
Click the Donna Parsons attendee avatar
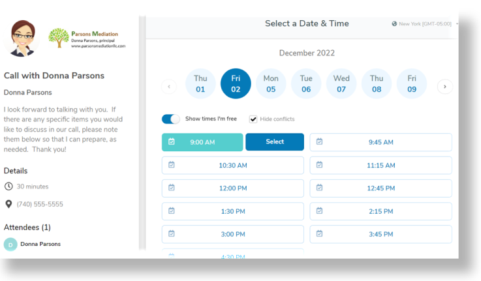pyautogui.click(x=10, y=244)
